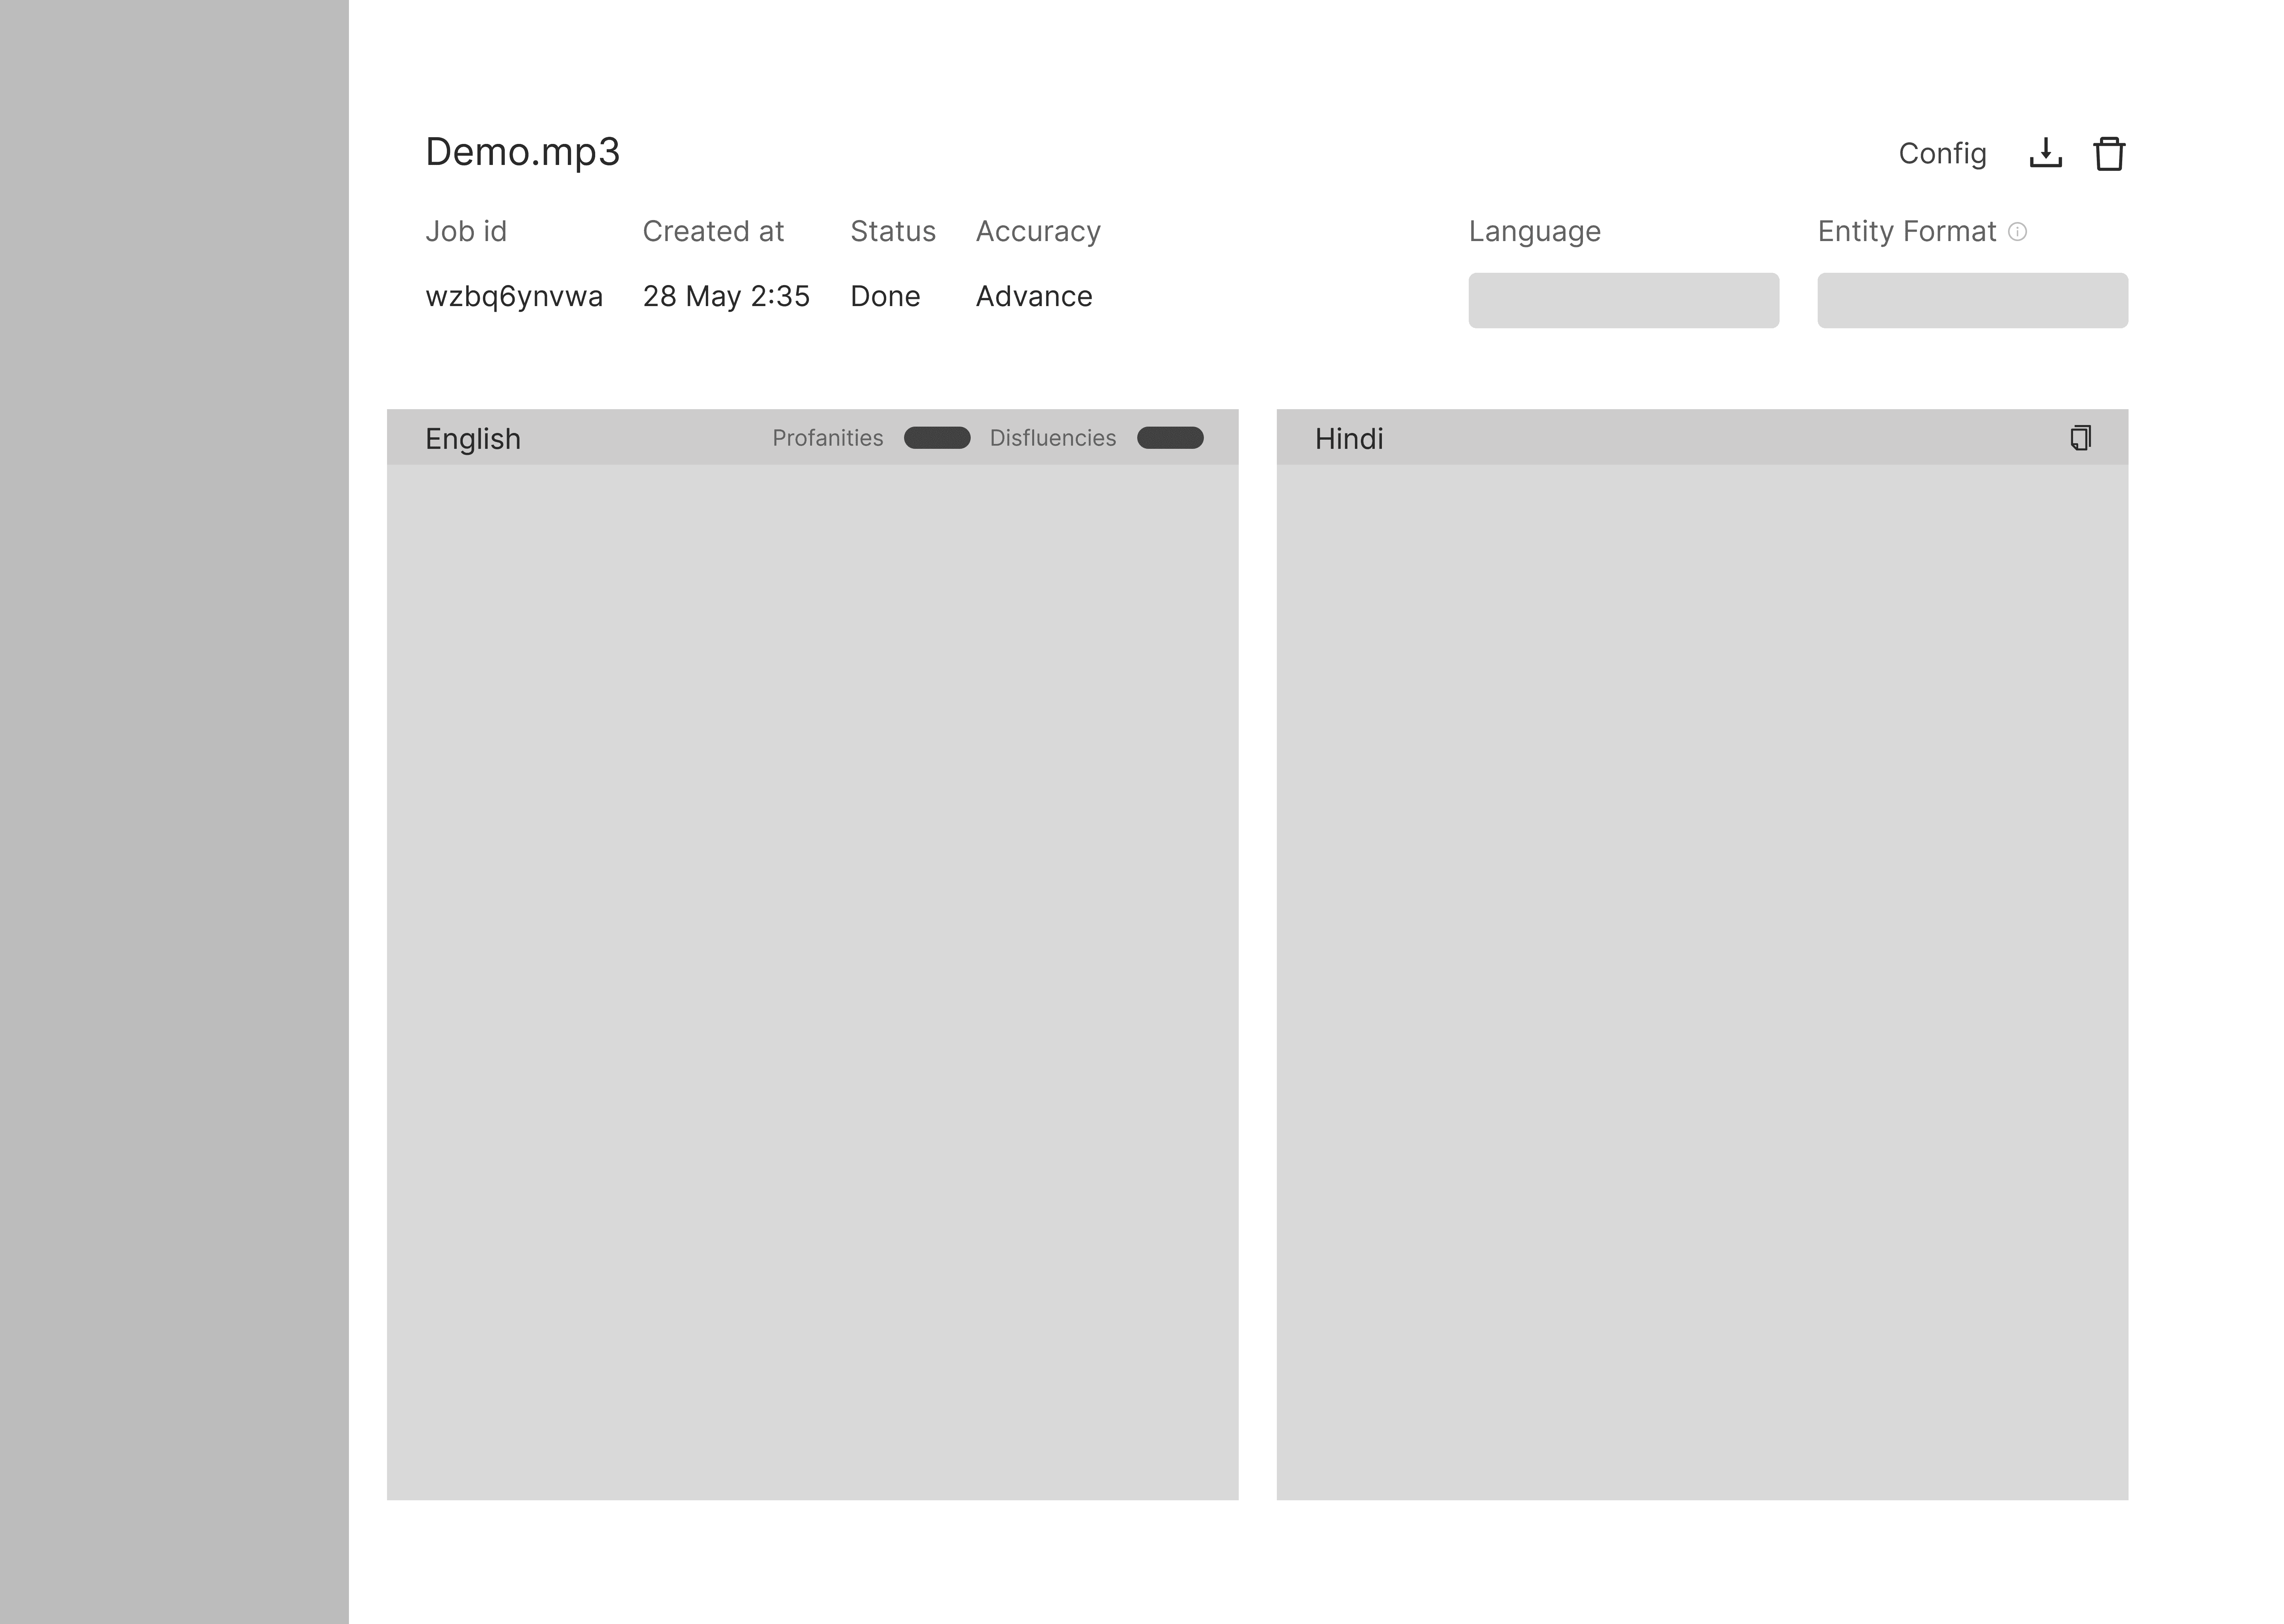2284x1624 pixels.
Task: Click the Hindi panel header label
Action: tap(1348, 439)
